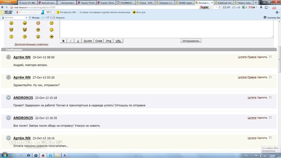This screenshot has height=158, width=281.
Task: Open Дополнительные смайлики link
Action: [31, 44]
